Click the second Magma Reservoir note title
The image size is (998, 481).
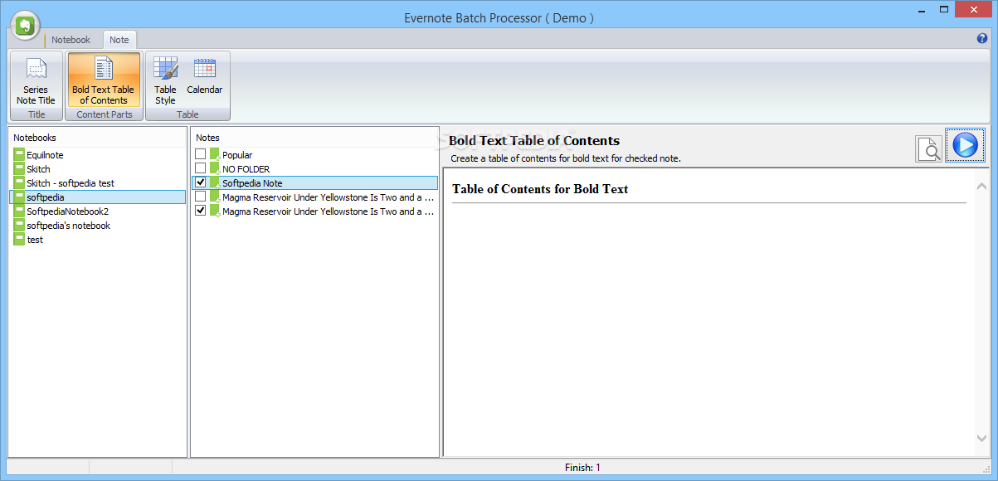pyautogui.click(x=328, y=211)
